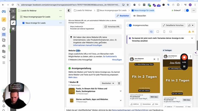Click Hinzufügen for Website-Links
Screen dimensions: 198x111
[117, 60]
